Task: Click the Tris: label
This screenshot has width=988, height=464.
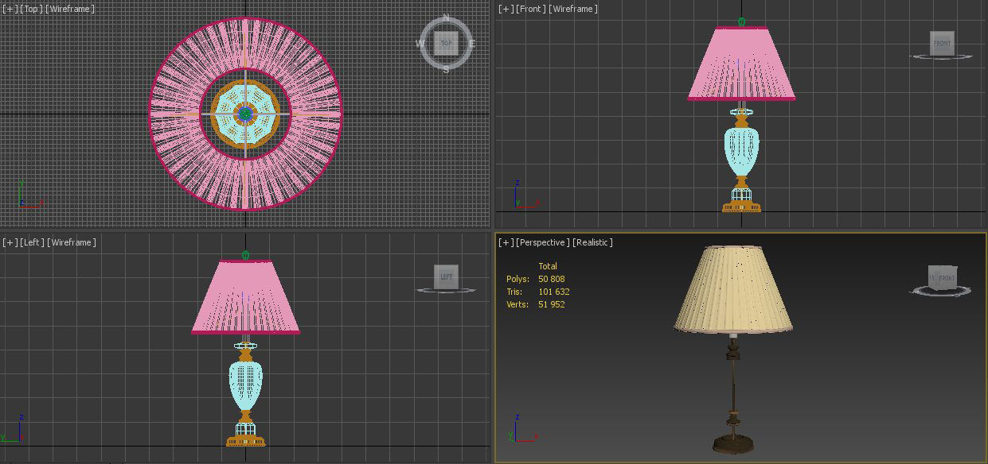Action: point(514,292)
